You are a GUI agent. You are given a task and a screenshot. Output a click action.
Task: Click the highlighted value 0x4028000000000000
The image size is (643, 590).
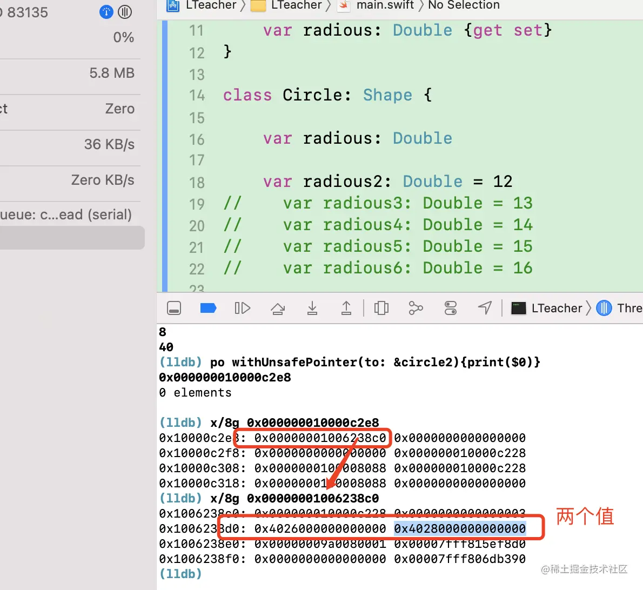point(460,528)
